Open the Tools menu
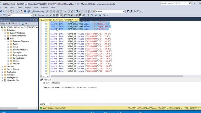The width and height of the screenshot is (201, 113). coord(35,8)
